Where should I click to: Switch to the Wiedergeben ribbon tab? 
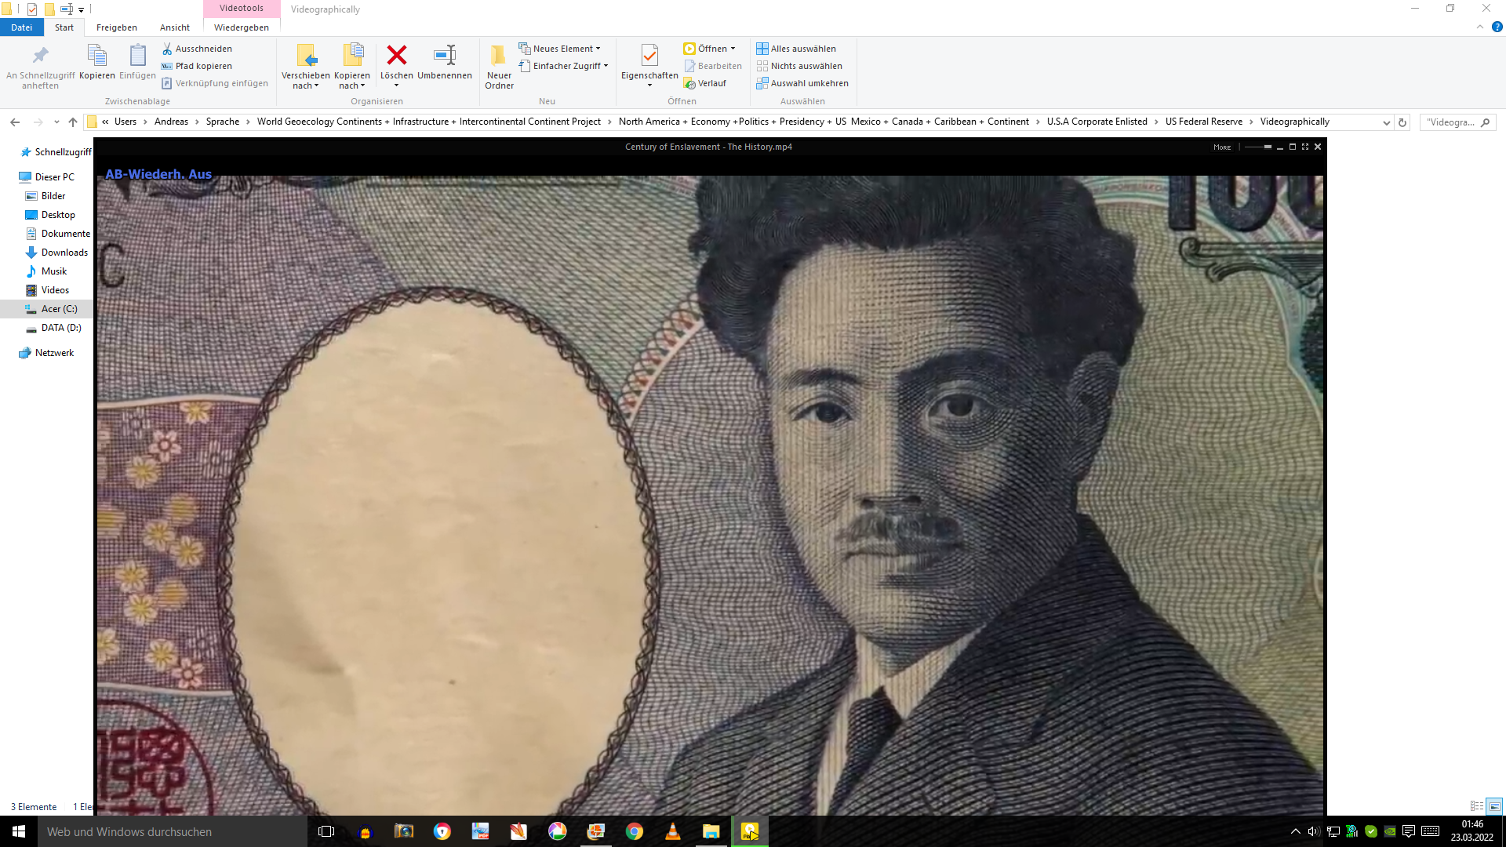[242, 27]
